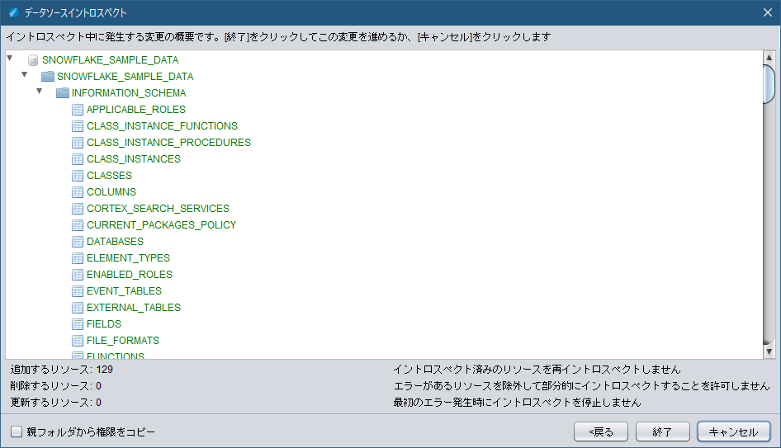Image resolution: width=781 pixels, height=448 pixels.
Task: Click the table icon for COLUMNS
Action: coord(78,191)
